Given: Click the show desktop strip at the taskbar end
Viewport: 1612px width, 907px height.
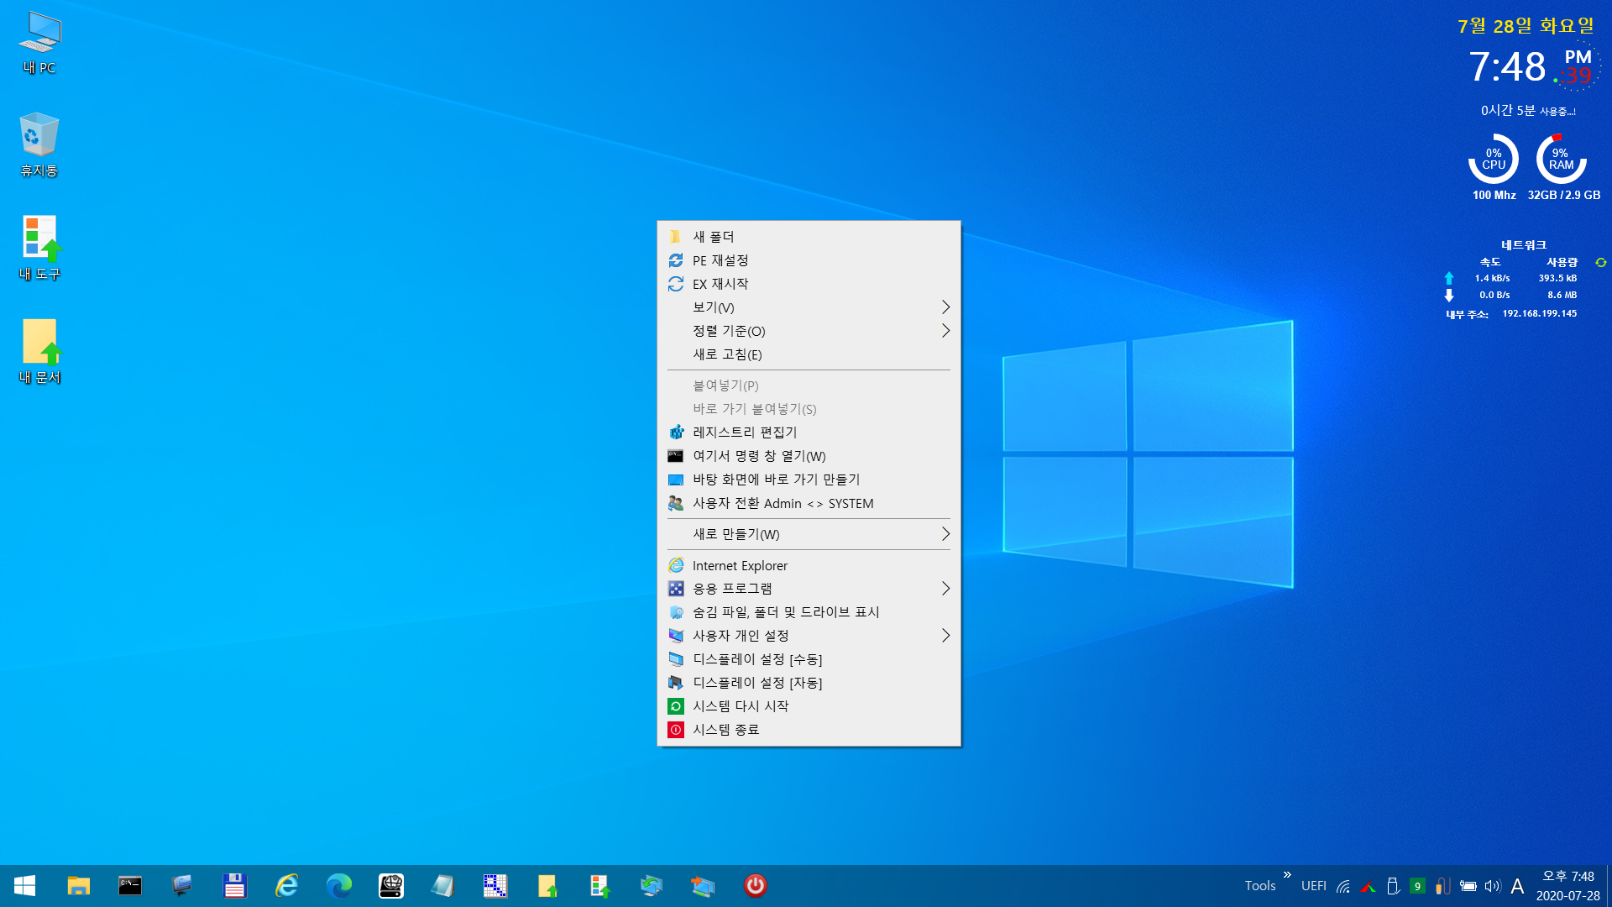Looking at the screenshot, I should 1609,886.
